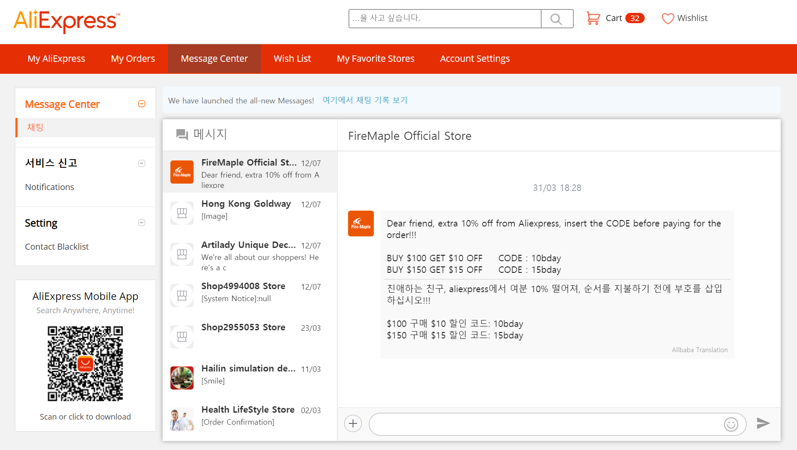Collapse the 서비스 신고 section
Viewport: 797px width, 450px height.
pos(142,163)
